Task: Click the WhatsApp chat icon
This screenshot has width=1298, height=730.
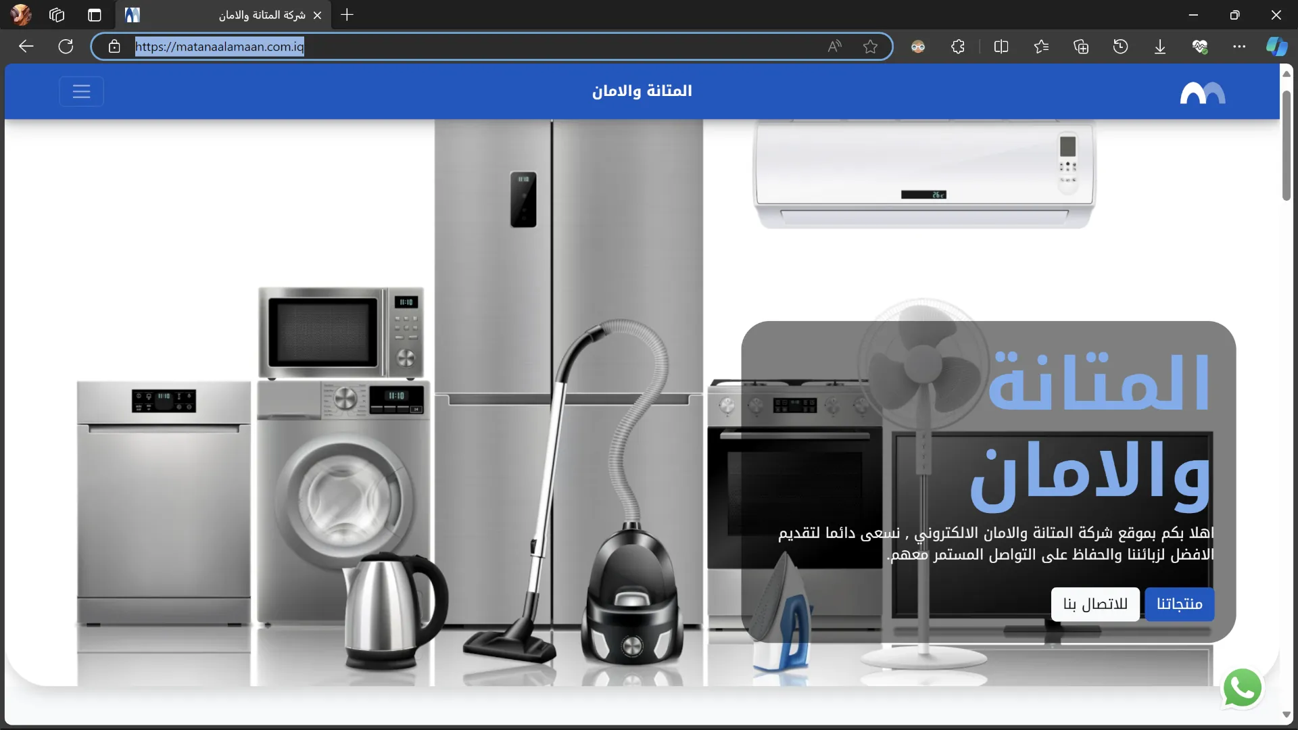Action: (1242, 688)
